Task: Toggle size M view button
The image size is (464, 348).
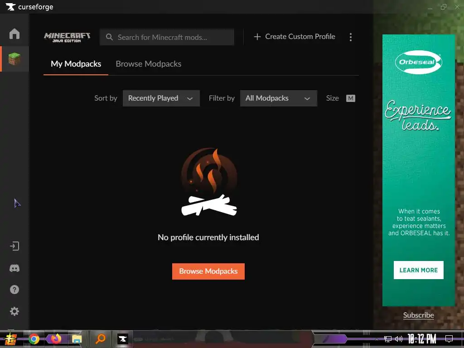Action: [351, 98]
